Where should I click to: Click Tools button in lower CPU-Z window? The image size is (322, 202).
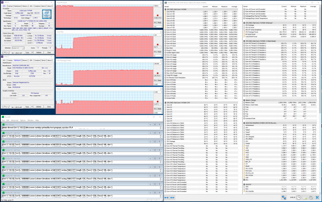click(27, 107)
